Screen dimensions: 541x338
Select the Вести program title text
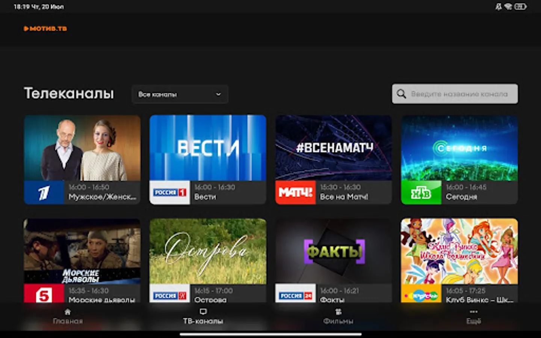pyautogui.click(x=205, y=197)
